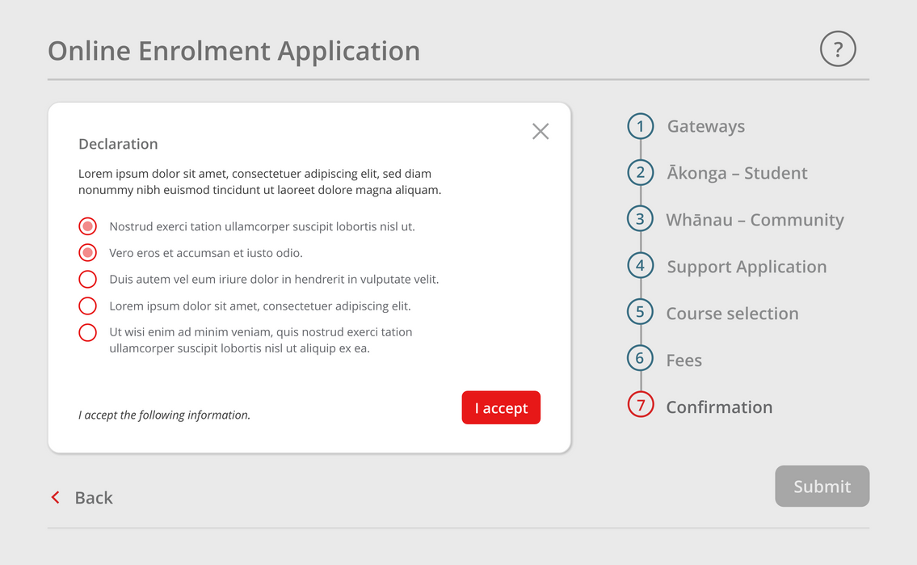The width and height of the screenshot is (917, 565).
Task: Click the step 5 circle icon
Action: click(x=641, y=313)
